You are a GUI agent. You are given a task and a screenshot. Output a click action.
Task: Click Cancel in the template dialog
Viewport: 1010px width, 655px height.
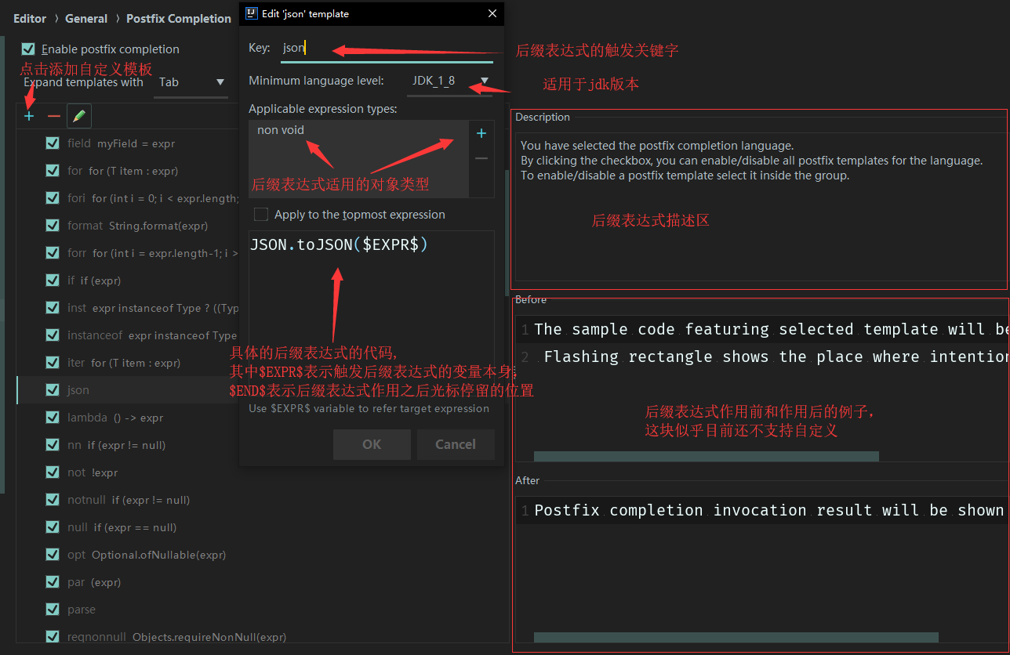click(x=456, y=444)
